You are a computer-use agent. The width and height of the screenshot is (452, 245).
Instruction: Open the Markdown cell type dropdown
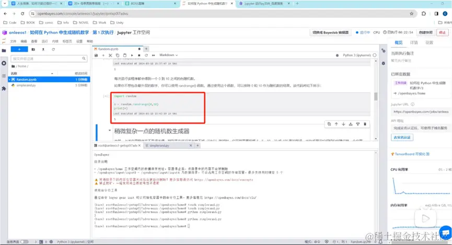(169, 55)
